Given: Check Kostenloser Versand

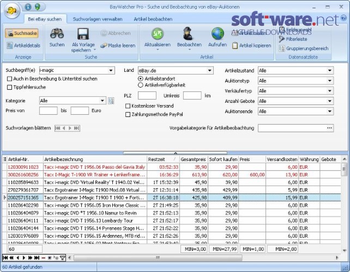Looking at the screenshot, I should pyautogui.click(x=128, y=106).
